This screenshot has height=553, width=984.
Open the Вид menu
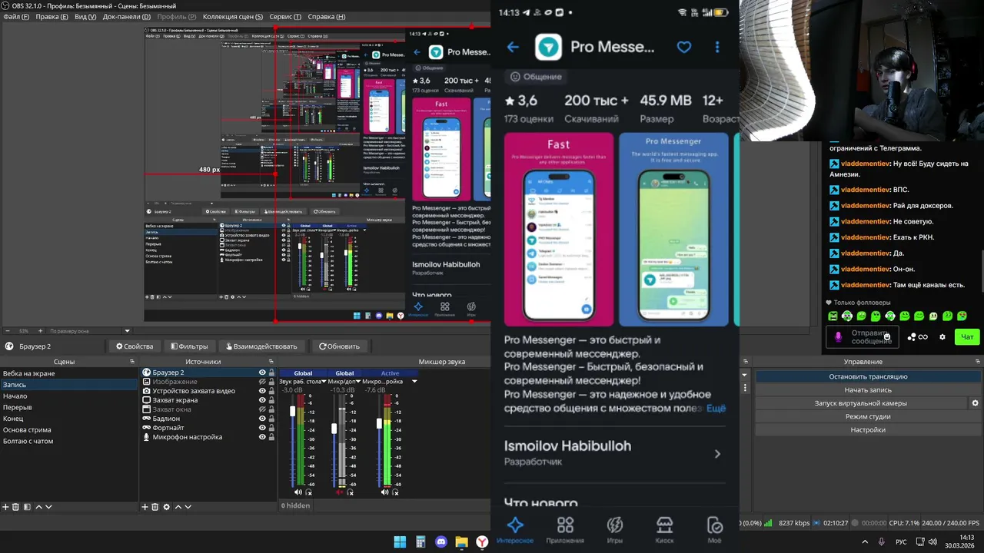(85, 16)
